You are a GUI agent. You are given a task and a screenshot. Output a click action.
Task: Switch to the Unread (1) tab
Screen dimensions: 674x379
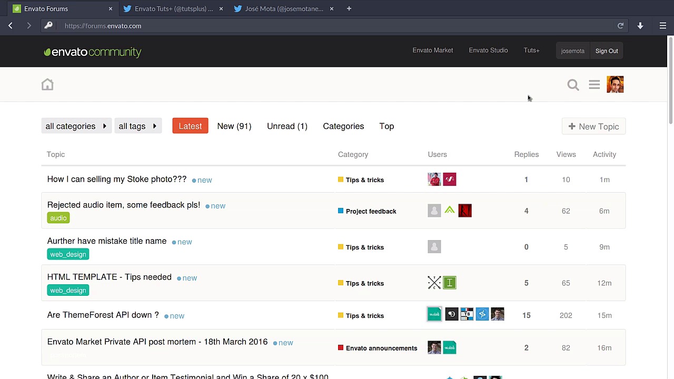[287, 126]
